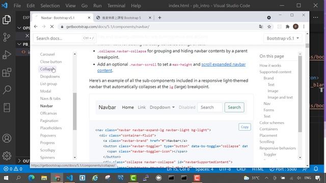This screenshot has height=183, width=326.
Task: Click browser address bar URL
Action: click(x=107, y=26)
